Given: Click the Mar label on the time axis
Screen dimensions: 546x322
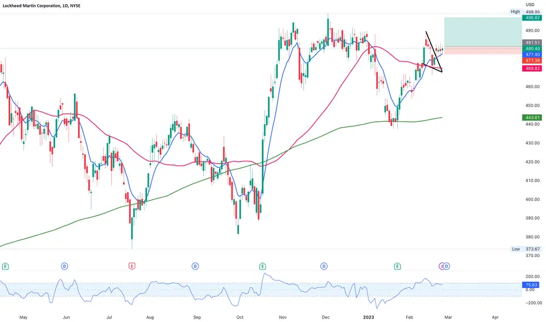Looking at the screenshot, I should coord(448,317).
